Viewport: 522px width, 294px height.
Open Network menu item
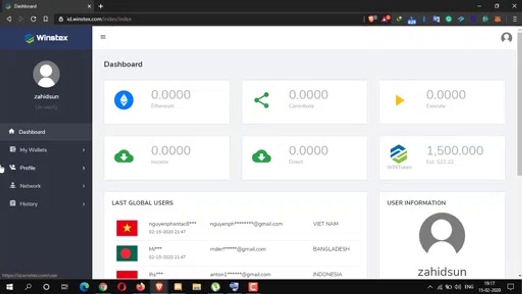46,186
